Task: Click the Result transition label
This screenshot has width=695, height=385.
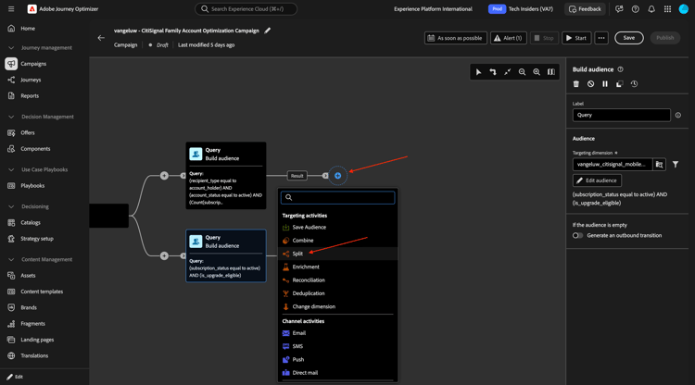Action: 297,176
